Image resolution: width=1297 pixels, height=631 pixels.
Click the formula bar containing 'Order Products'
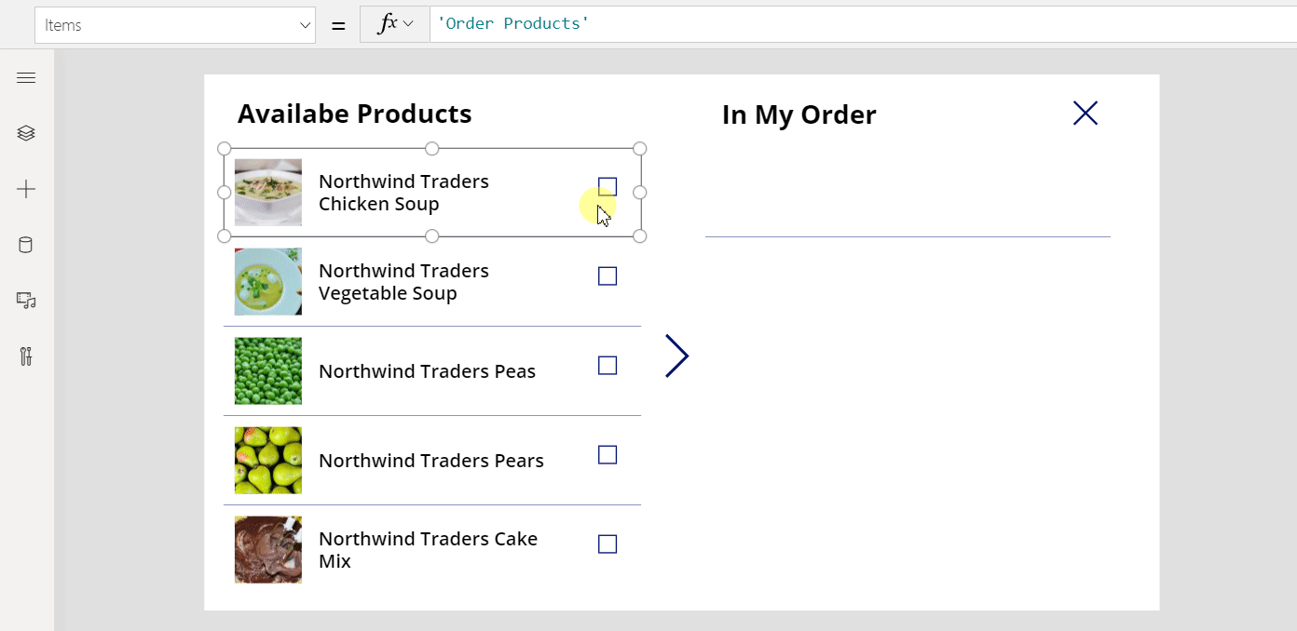839,24
